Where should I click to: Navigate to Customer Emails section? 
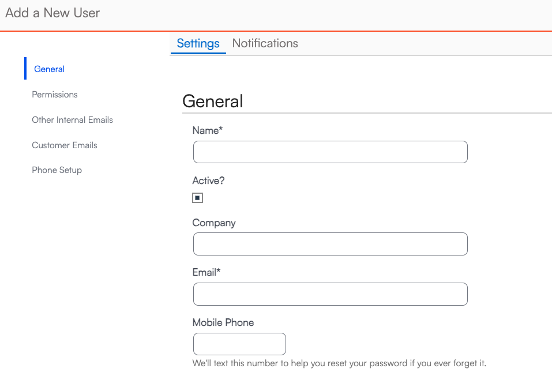pyautogui.click(x=65, y=145)
